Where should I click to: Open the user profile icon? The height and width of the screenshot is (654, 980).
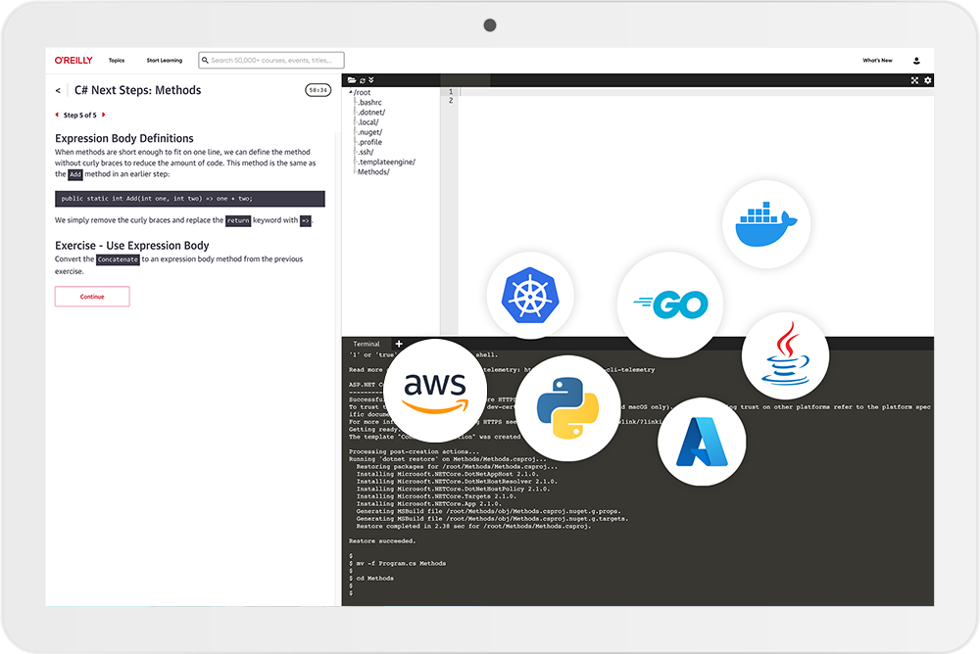916,61
